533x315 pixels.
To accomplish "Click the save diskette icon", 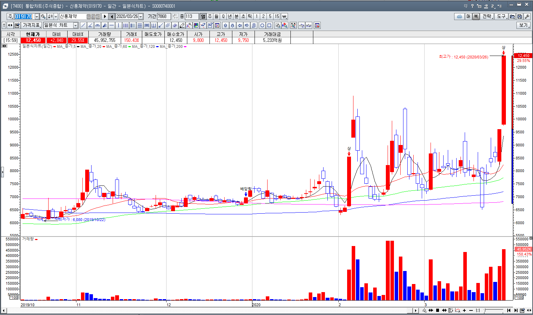I will [x=520, y=17].
